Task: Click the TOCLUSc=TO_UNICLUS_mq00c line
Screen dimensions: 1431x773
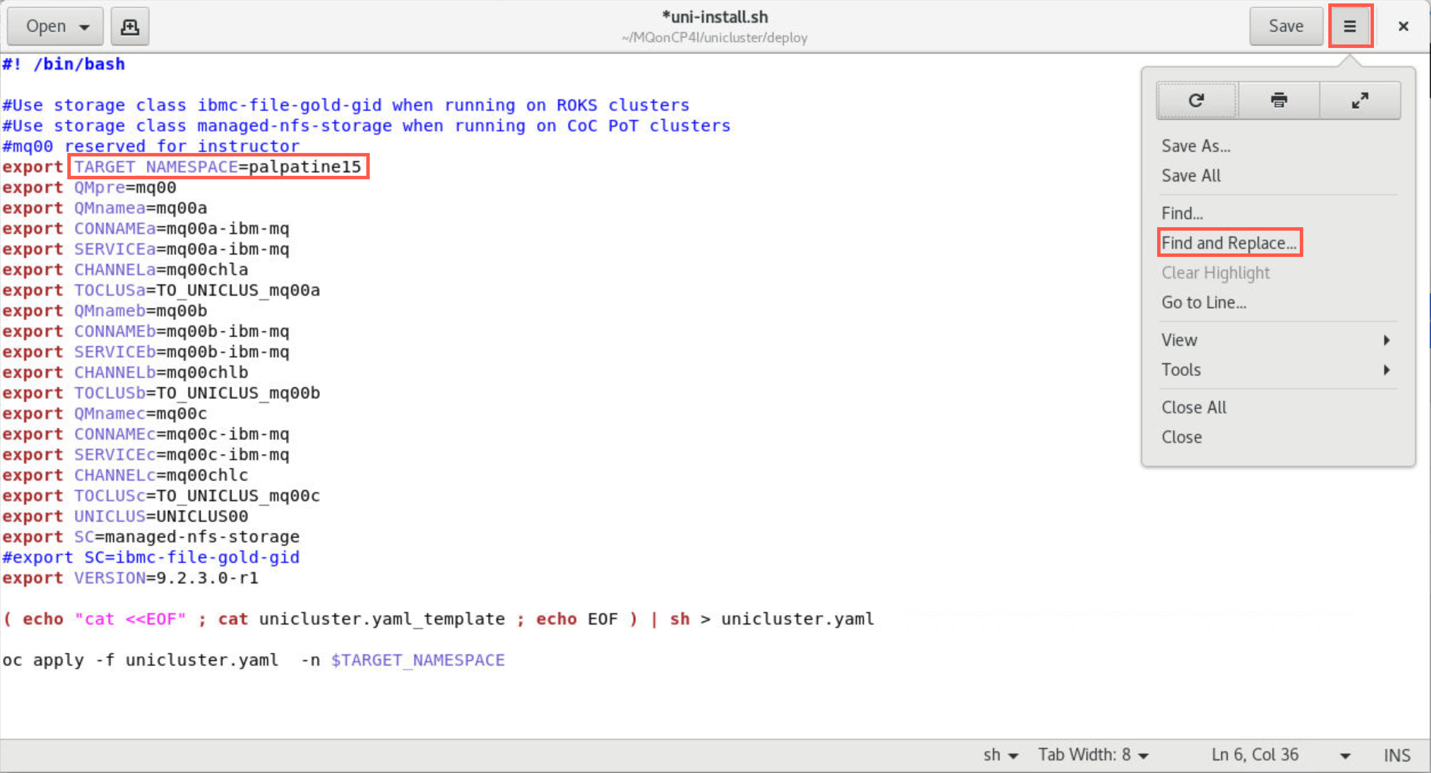Action: point(161,496)
